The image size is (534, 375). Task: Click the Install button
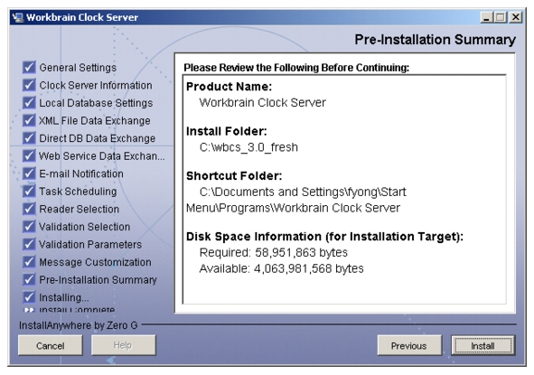pyautogui.click(x=482, y=345)
